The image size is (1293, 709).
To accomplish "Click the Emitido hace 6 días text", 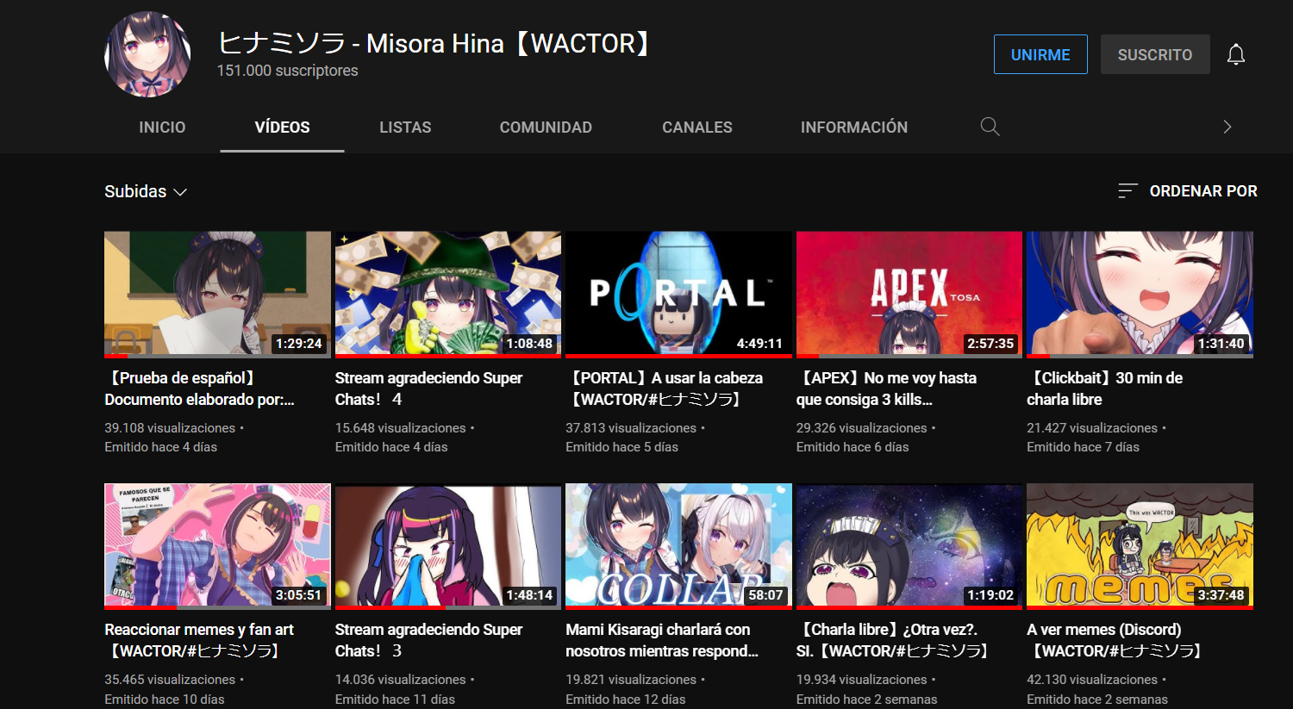I will [x=853, y=447].
